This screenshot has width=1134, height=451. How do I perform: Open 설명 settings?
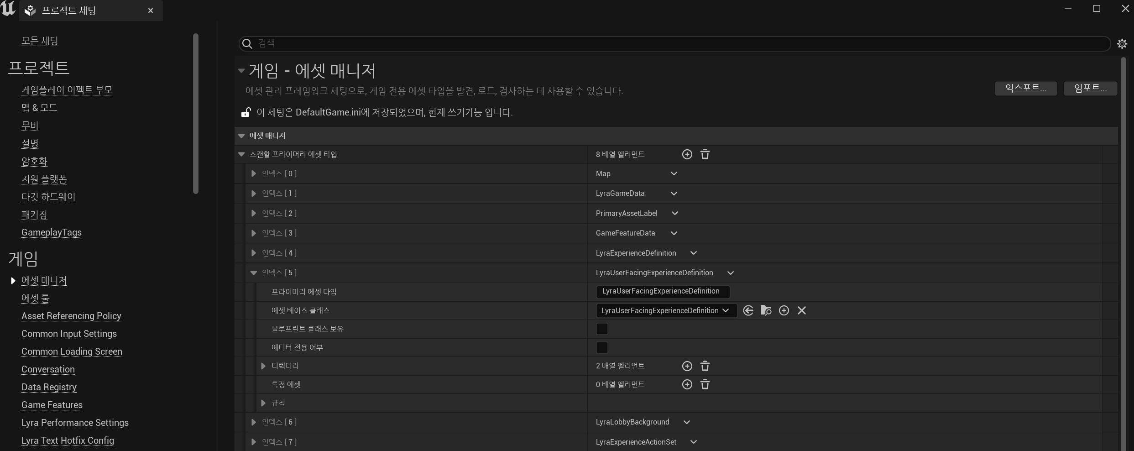coord(30,143)
